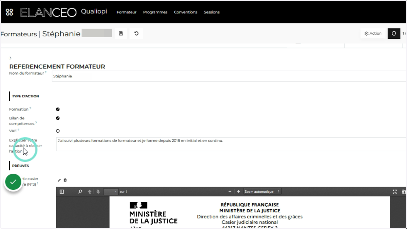
Task: Click the ELANCEO logo
Action: point(49,12)
